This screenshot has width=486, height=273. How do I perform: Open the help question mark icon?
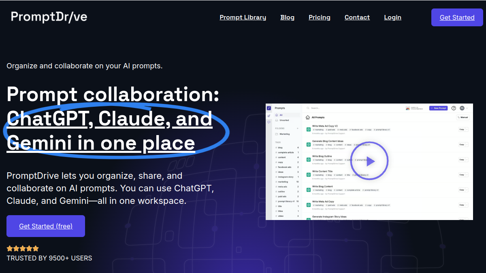coord(454,108)
